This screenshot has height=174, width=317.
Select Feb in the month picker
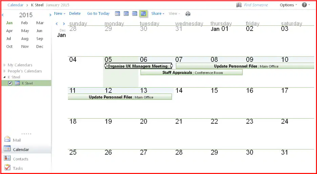(24, 23)
